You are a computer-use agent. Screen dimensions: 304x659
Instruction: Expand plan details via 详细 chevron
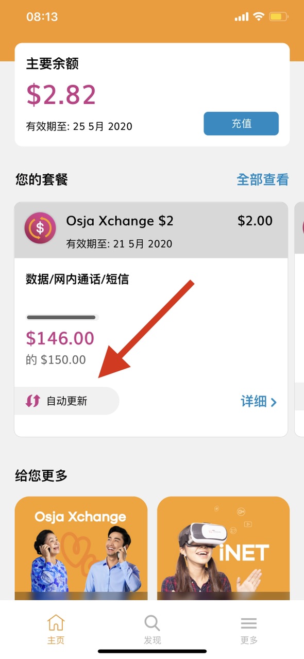[x=259, y=401]
